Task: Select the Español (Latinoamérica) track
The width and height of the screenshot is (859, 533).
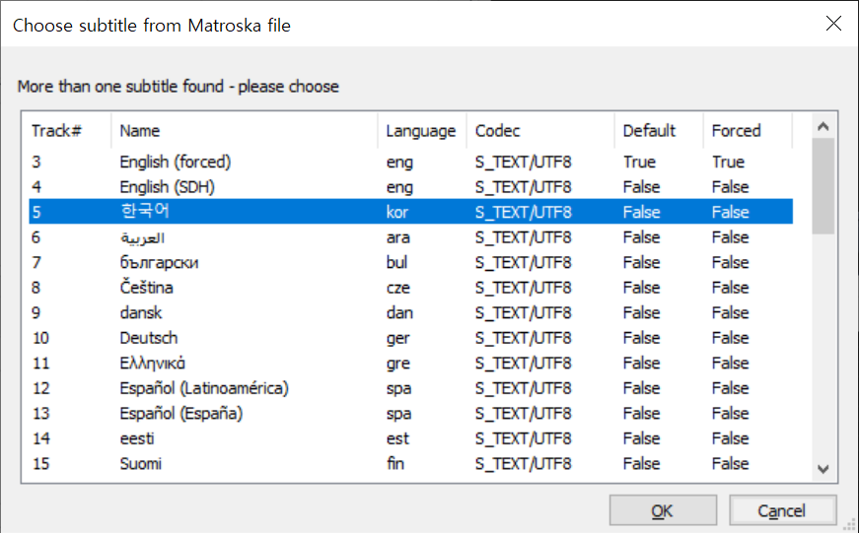Action: pyautogui.click(x=411, y=388)
